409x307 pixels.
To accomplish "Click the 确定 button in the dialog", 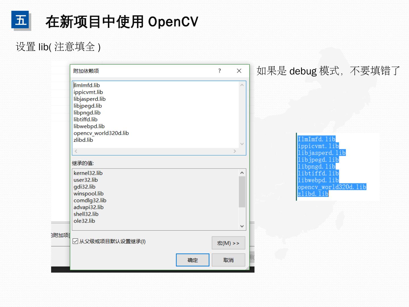I will (193, 260).
